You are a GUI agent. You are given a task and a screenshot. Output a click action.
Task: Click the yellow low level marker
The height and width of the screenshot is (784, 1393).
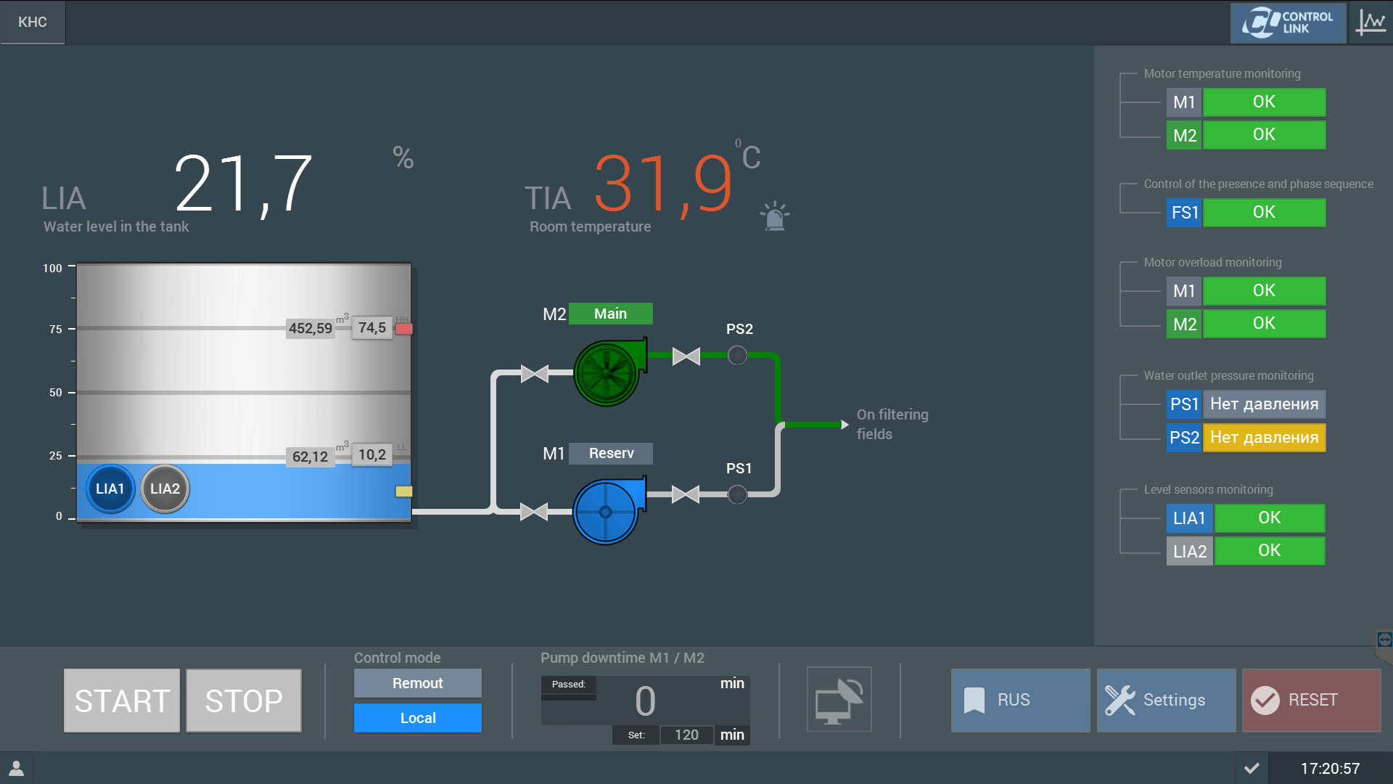click(404, 491)
